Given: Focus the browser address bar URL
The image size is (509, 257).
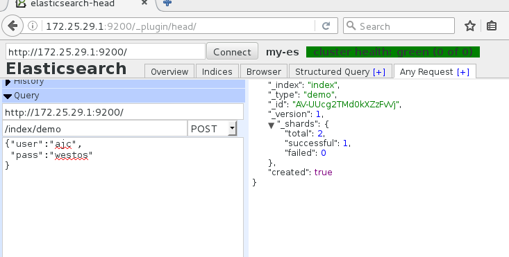Looking at the screenshot, I should [x=178, y=26].
